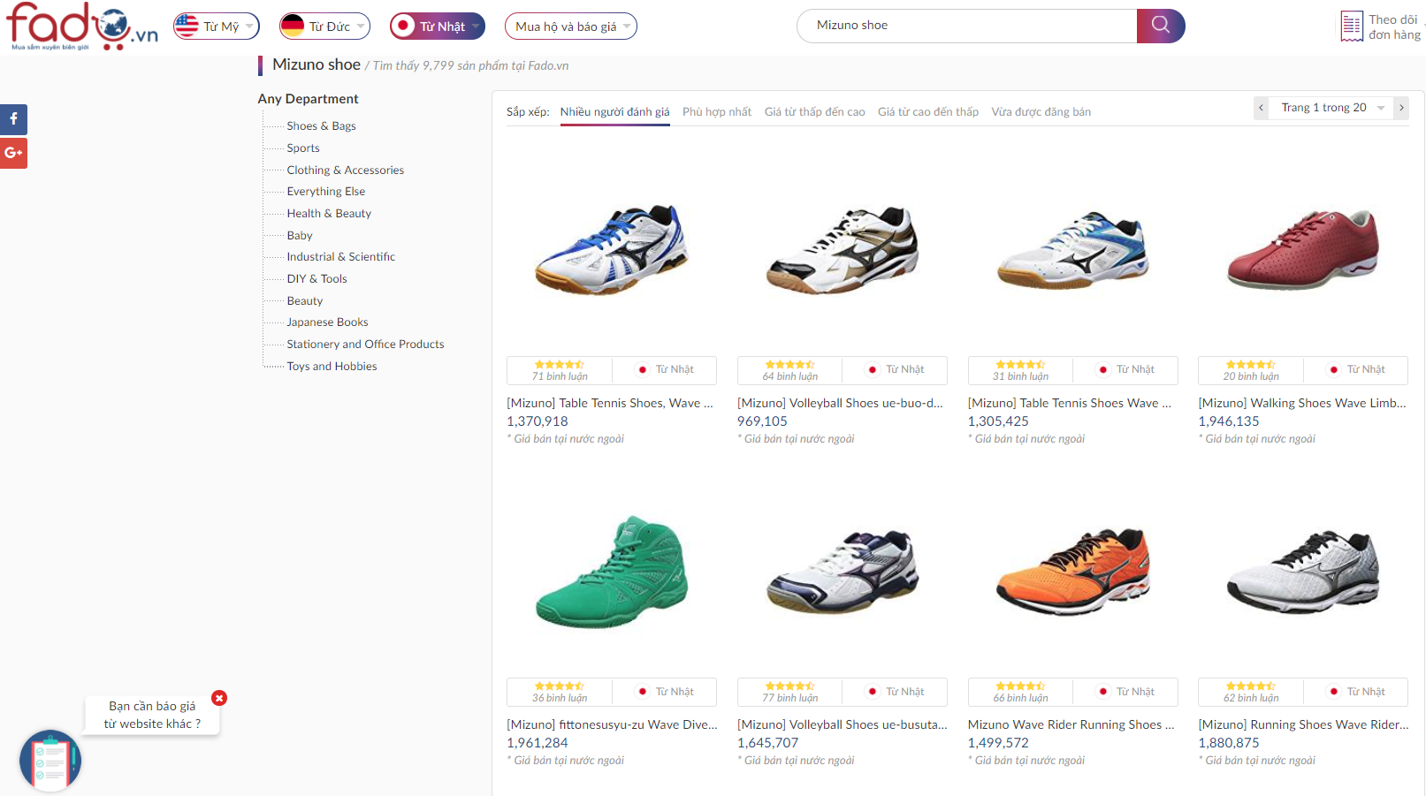Close the quote request popup bubble
This screenshot has height=796, width=1426.
[x=219, y=698]
